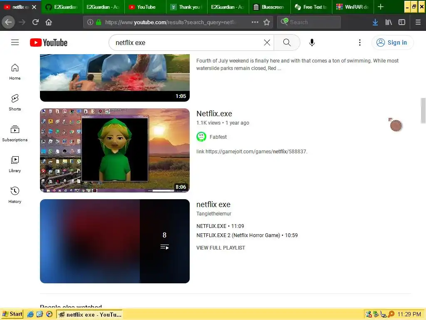
Task: Open the Netflix.exe video title
Action: [214, 114]
